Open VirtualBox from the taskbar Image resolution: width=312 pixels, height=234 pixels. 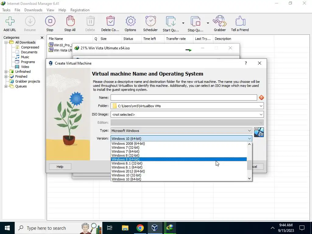[154, 228]
